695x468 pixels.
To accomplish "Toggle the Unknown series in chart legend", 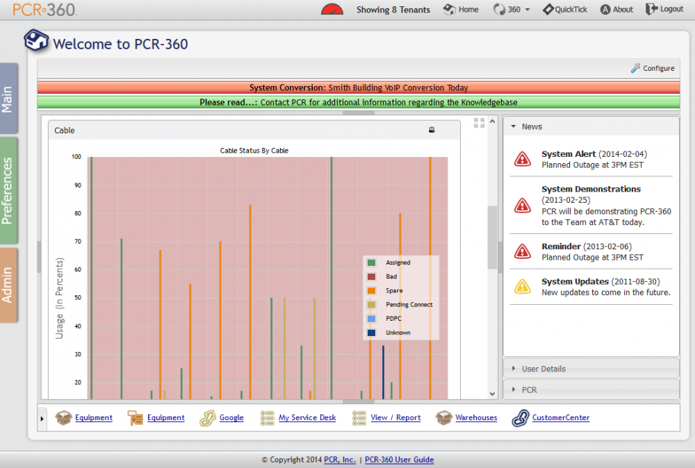I will click(x=398, y=333).
